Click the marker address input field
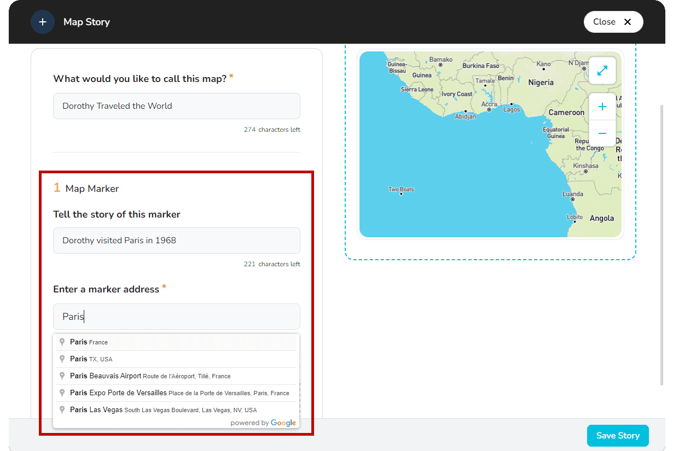673x451 pixels. 176,317
